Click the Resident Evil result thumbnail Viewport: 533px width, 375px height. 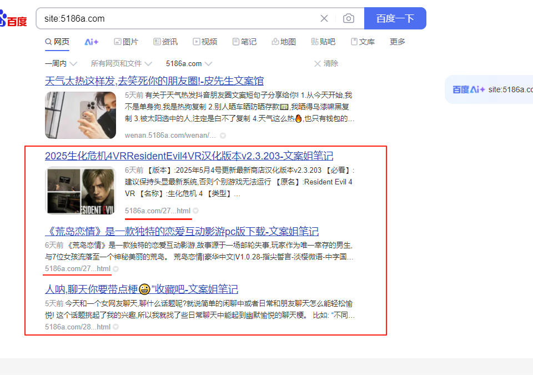pos(81,191)
